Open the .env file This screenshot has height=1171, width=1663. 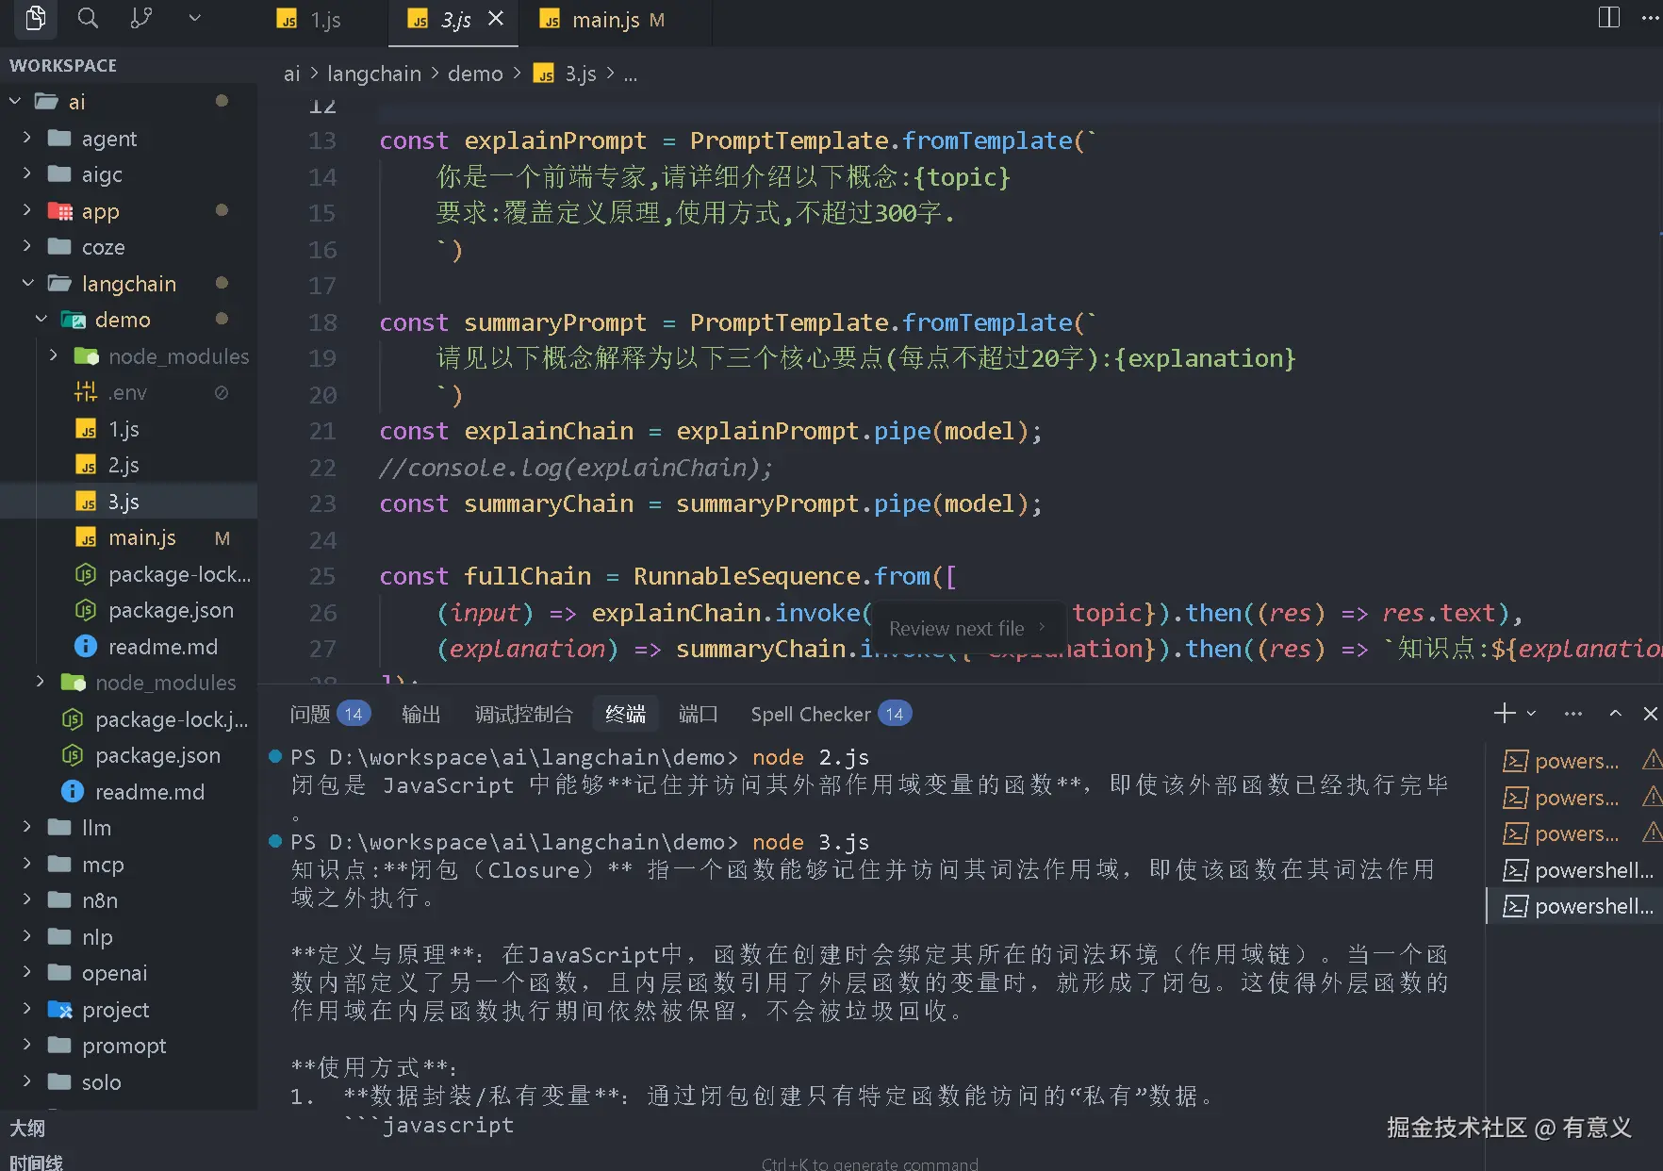(128, 392)
